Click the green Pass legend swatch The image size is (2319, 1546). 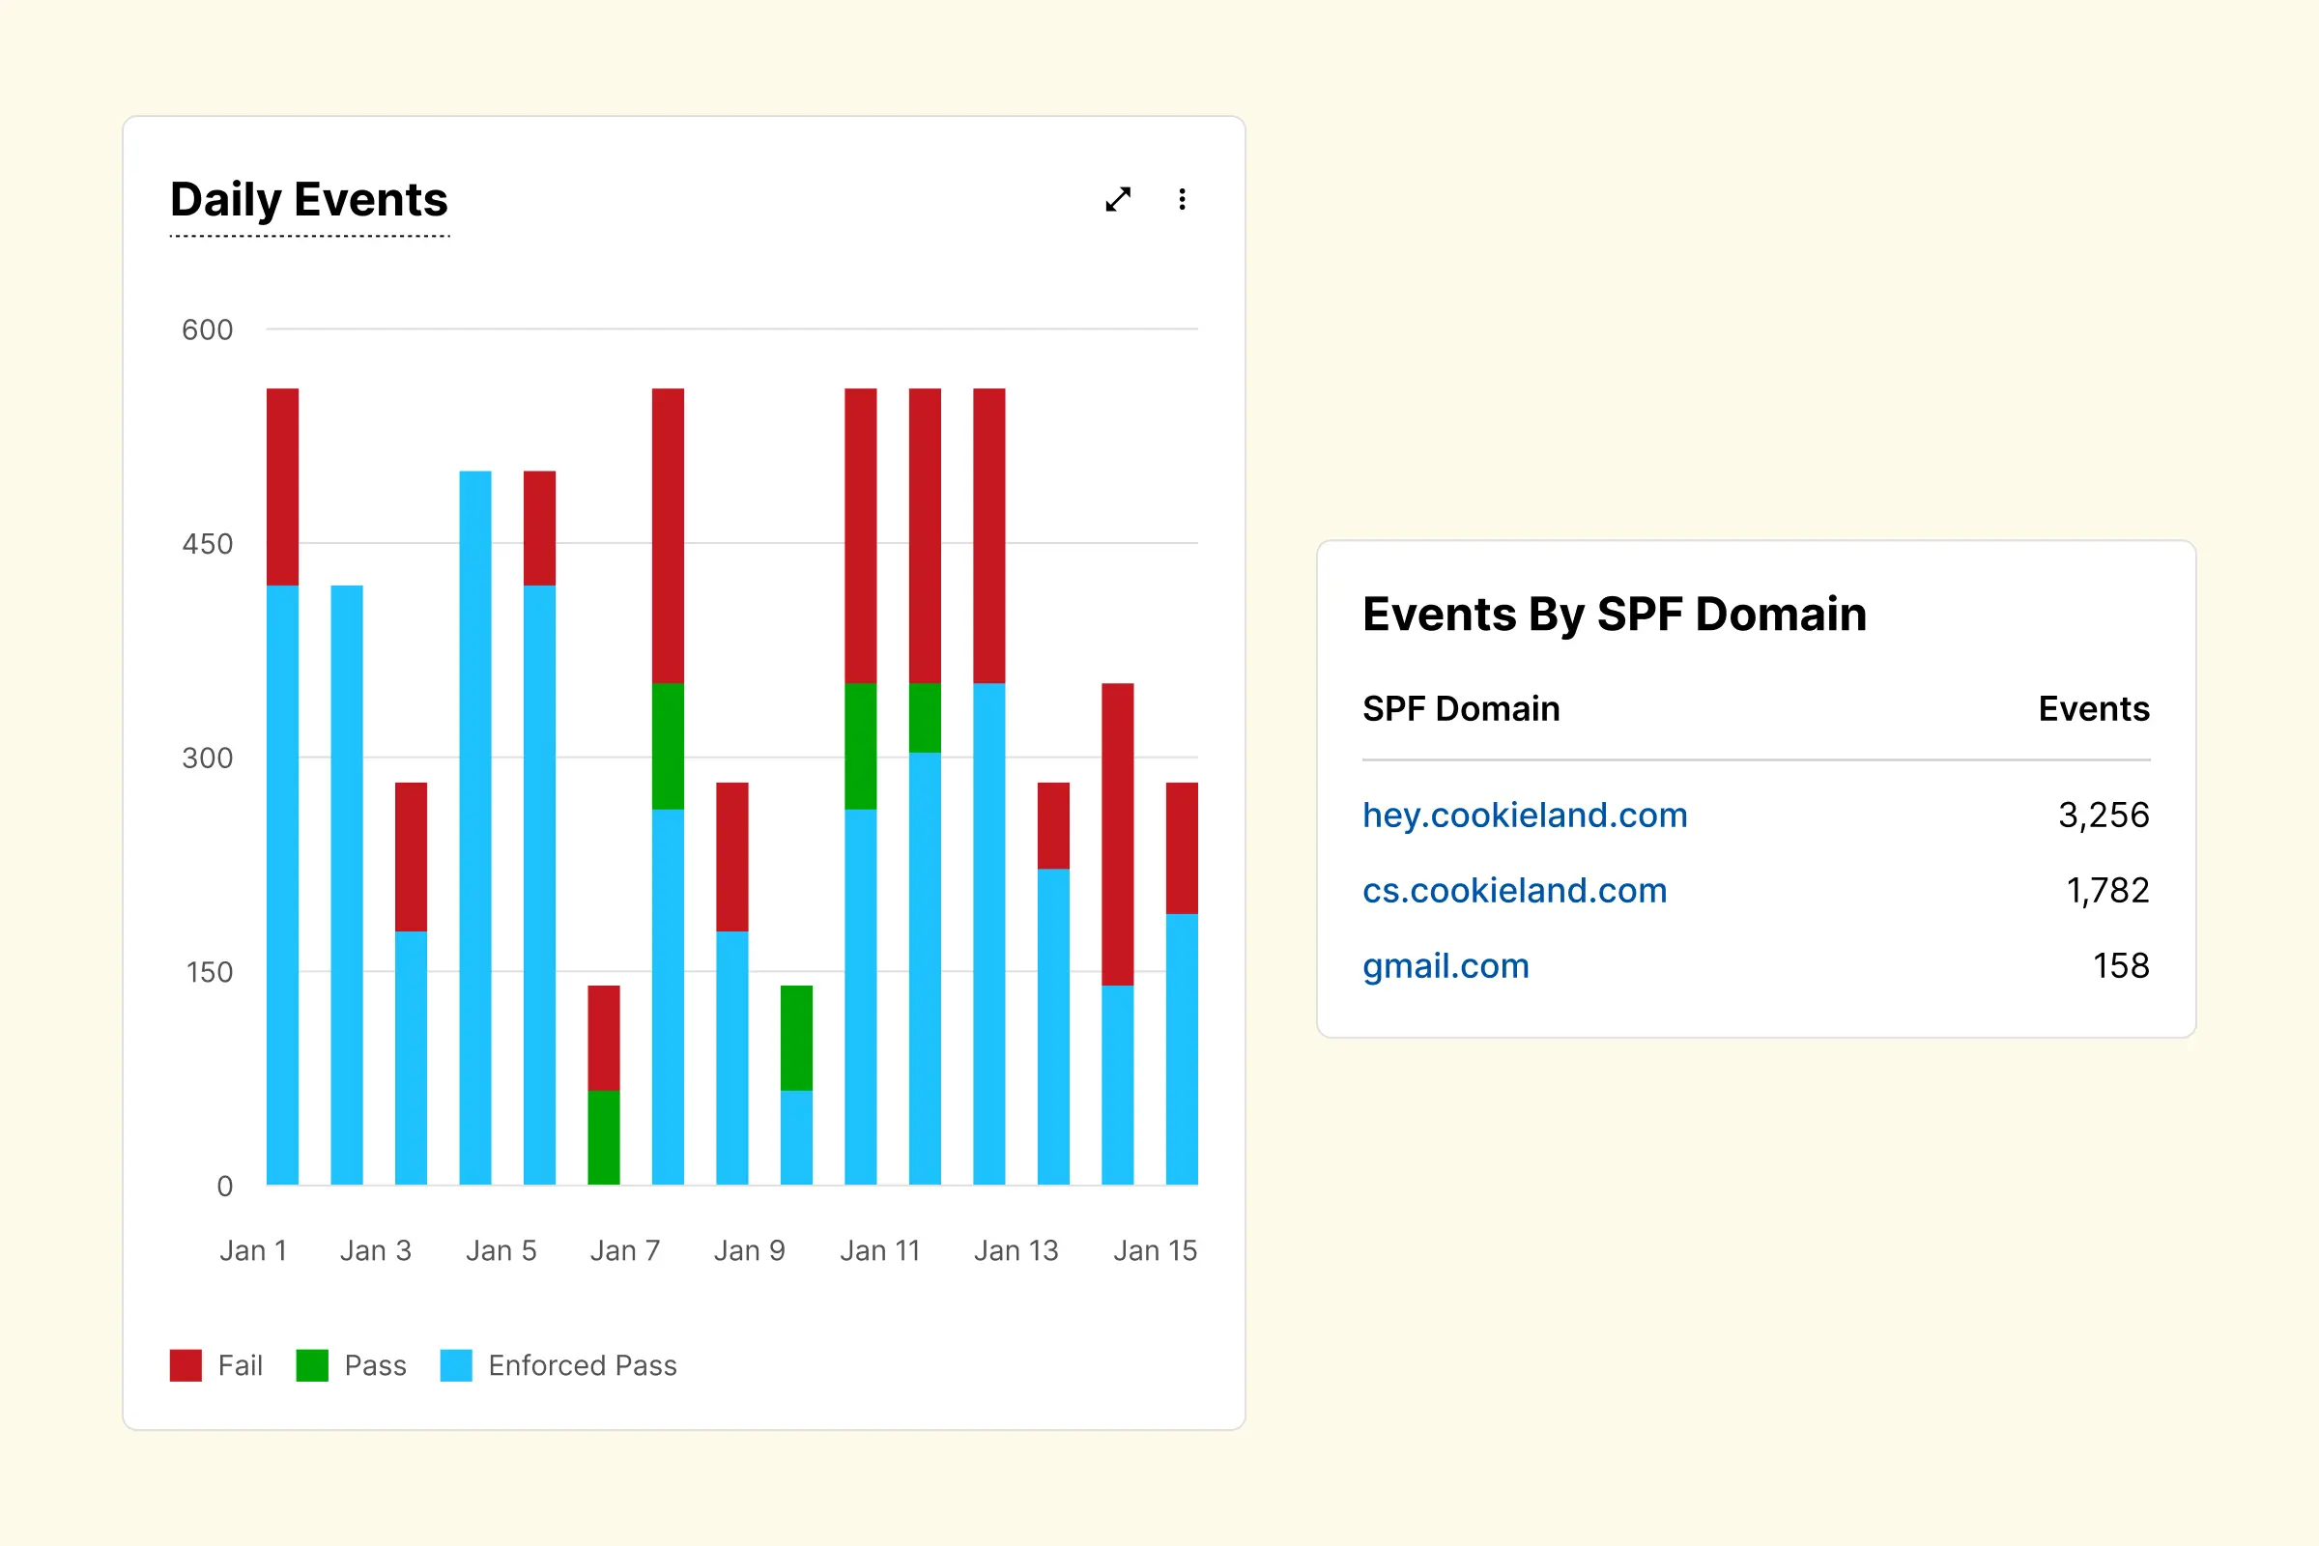(311, 1365)
